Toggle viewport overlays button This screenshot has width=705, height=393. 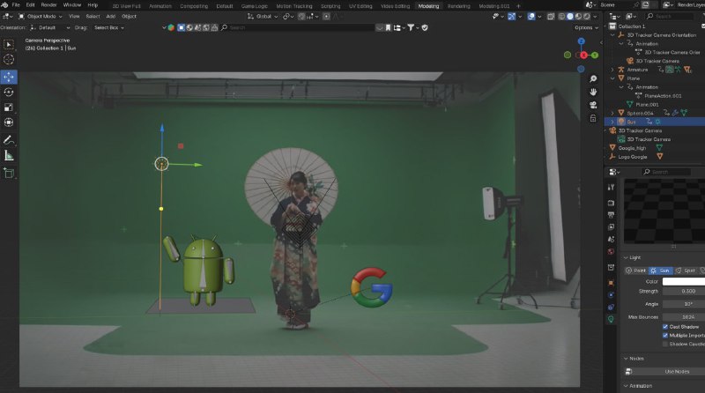(x=531, y=16)
